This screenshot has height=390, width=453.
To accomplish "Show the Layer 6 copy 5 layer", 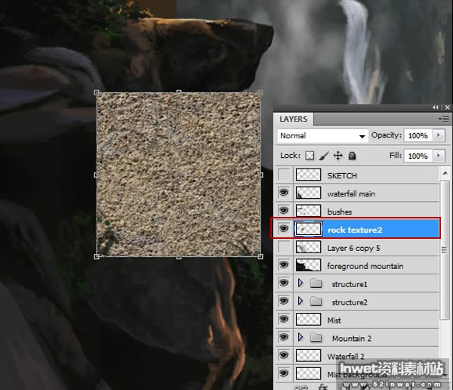I will (x=285, y=247).
